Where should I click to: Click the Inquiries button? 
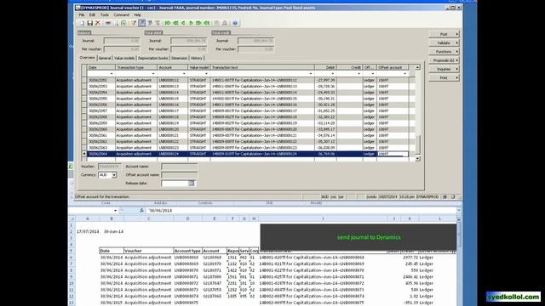tap(445, 69)
